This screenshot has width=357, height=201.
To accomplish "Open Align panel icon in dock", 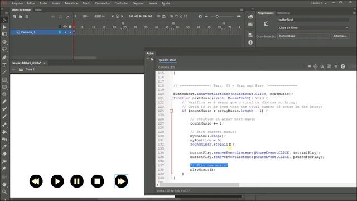I will coord(250,35).
